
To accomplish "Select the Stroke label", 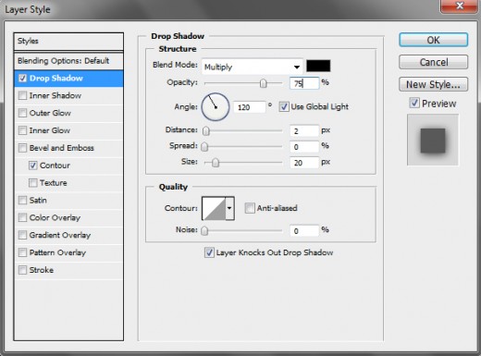I will click(42, 270).
